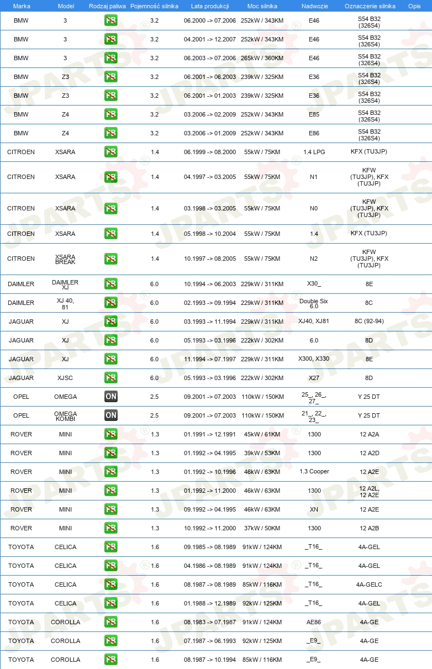This screenshot has width=432, height=669.
Task: Click the Double Six 6.0 body cell
Action: pos(314,304)
